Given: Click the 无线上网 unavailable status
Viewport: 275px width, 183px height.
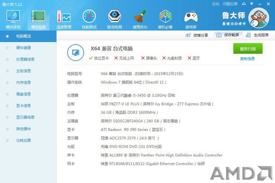Looking at the screenshot, I should pyautogui.click(x=124, y=58).
